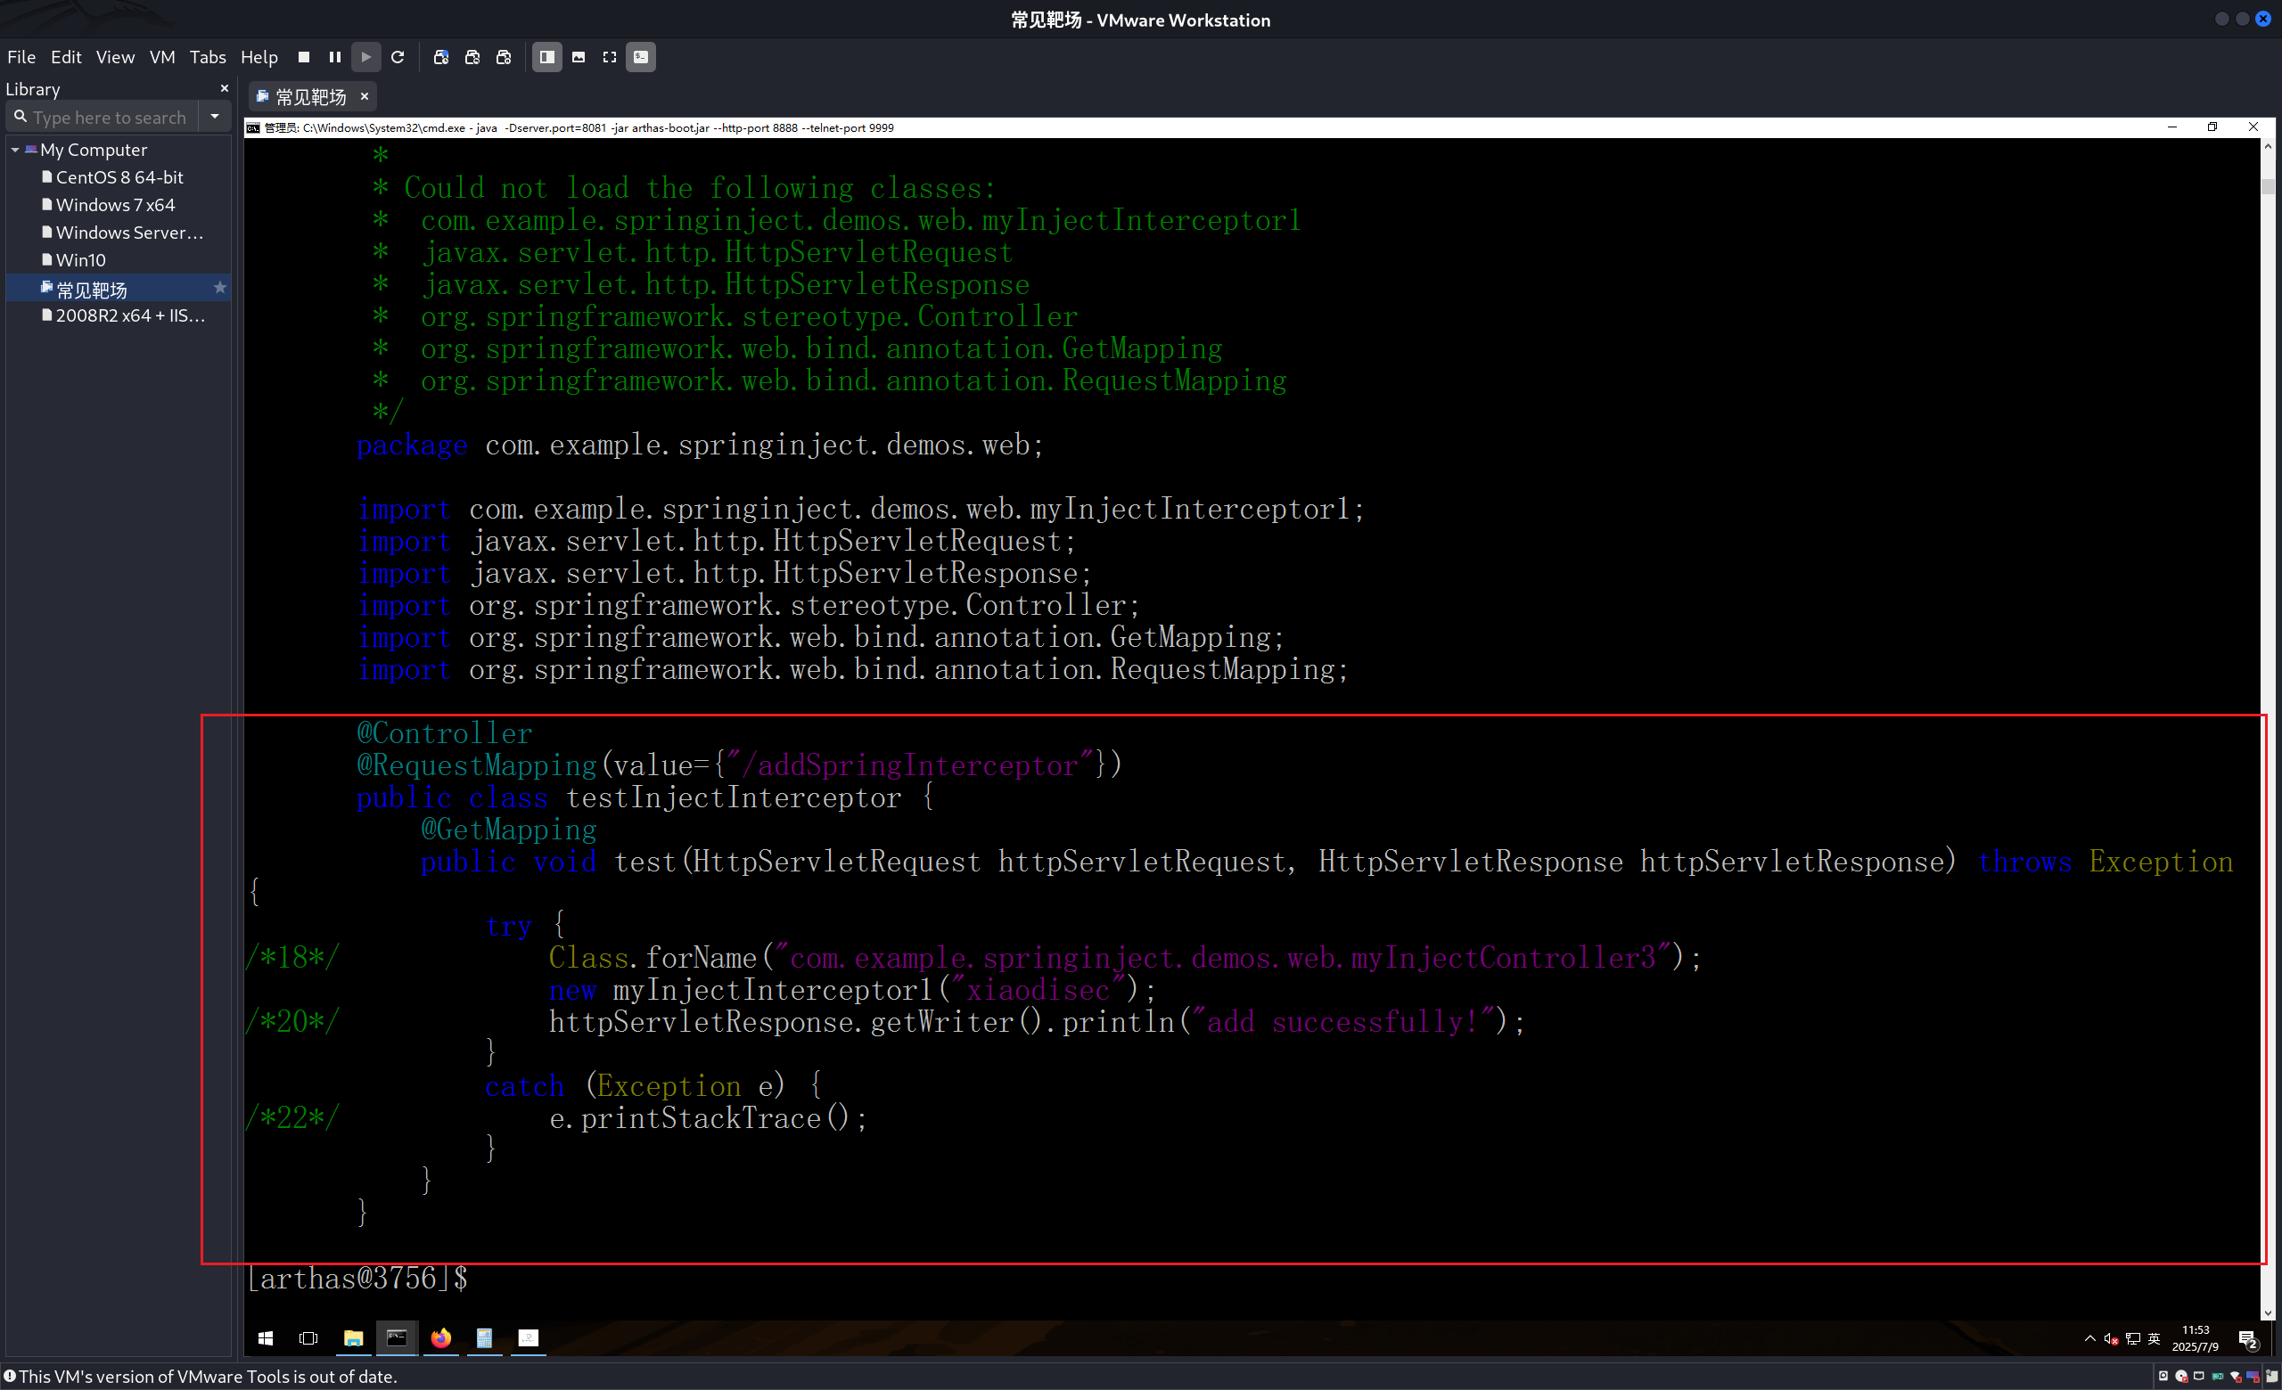Close the Library panel

[224, 89]
